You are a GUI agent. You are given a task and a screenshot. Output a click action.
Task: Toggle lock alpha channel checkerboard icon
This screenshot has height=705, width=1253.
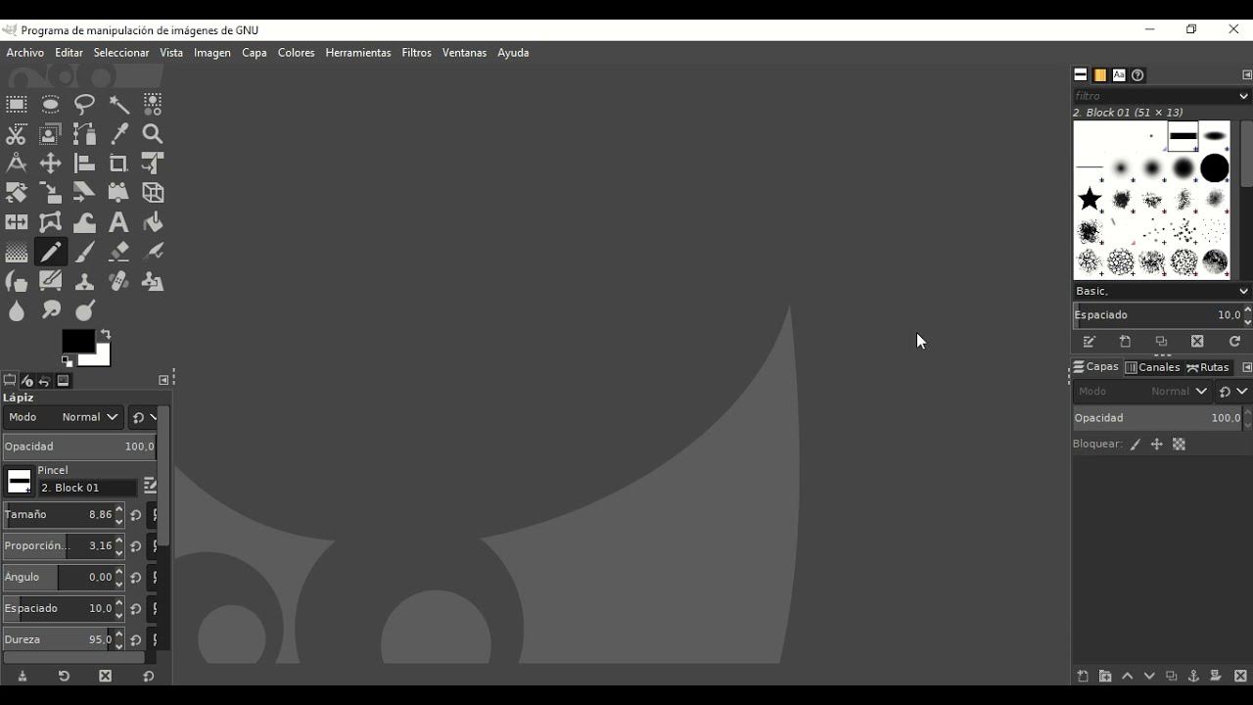click(x=1179, y=445)
